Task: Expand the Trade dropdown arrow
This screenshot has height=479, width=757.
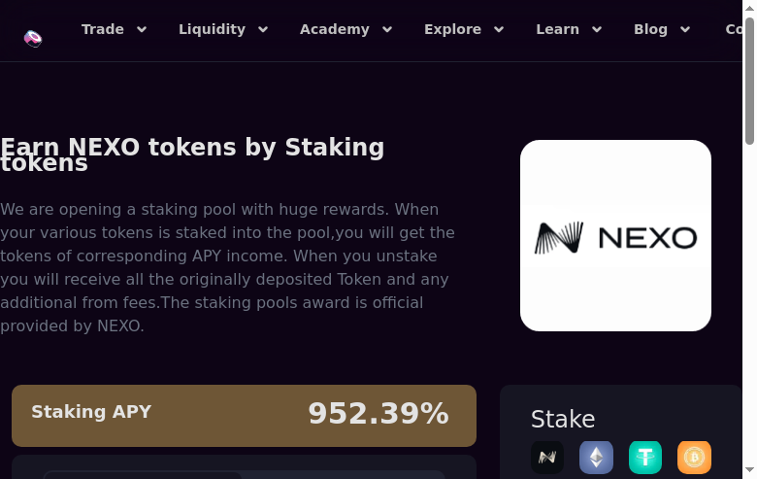Action: click(x=142, y=30)
